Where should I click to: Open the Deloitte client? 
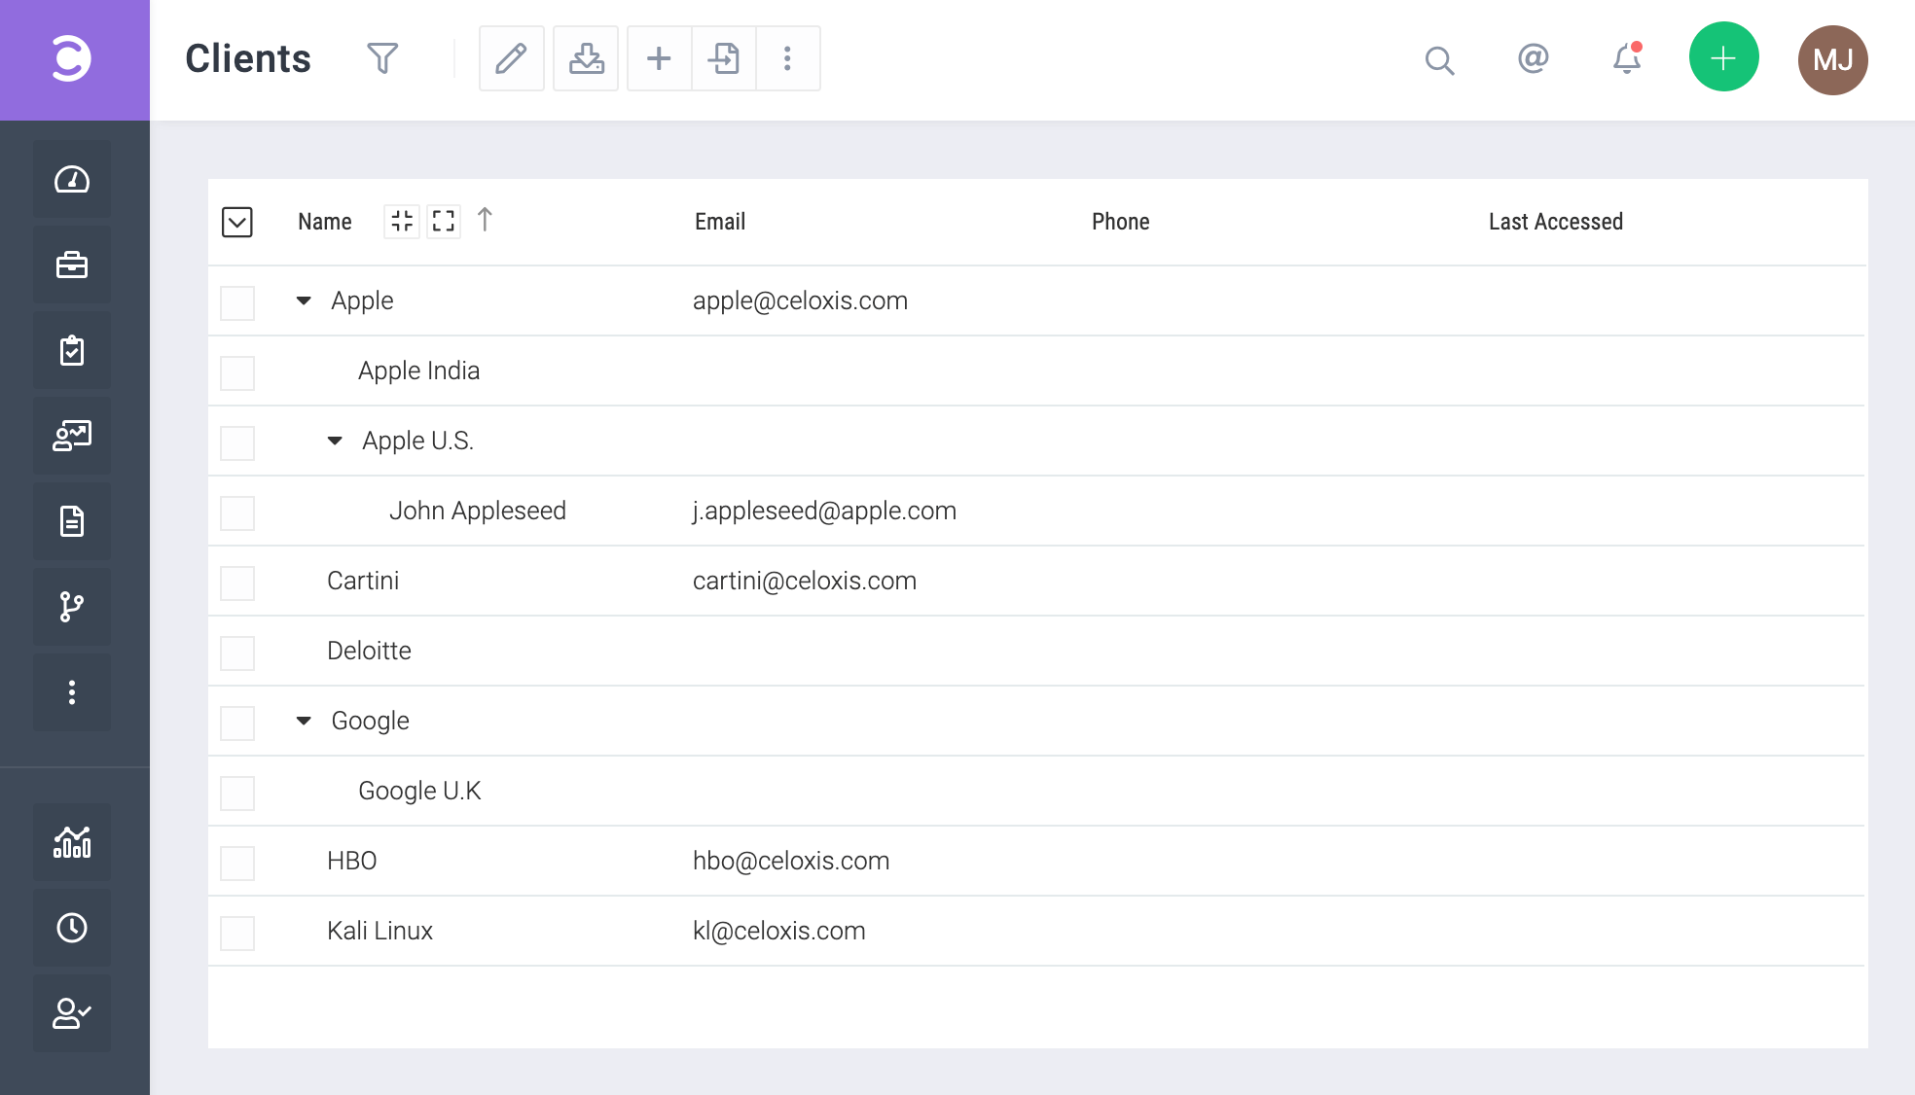(x=370, y=651)
